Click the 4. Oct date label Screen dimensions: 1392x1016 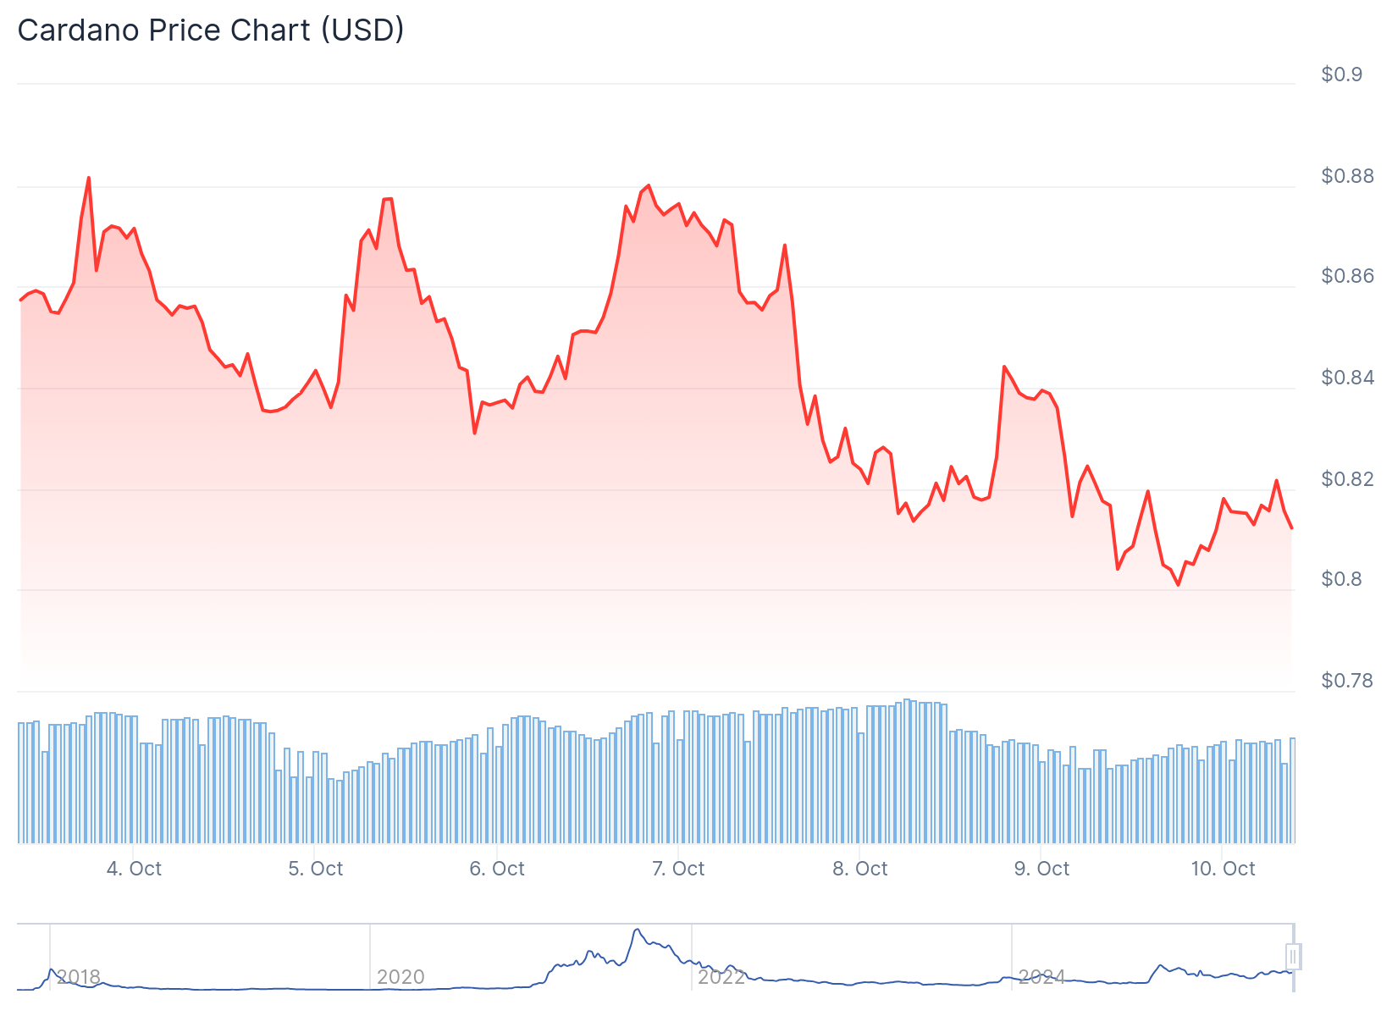click(134, 869)
